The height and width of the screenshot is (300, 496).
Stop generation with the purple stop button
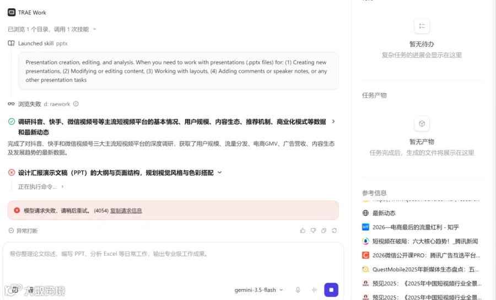click(331, 290)
